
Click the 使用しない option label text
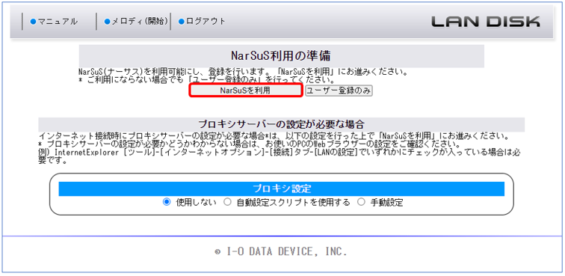click(196, 203)
